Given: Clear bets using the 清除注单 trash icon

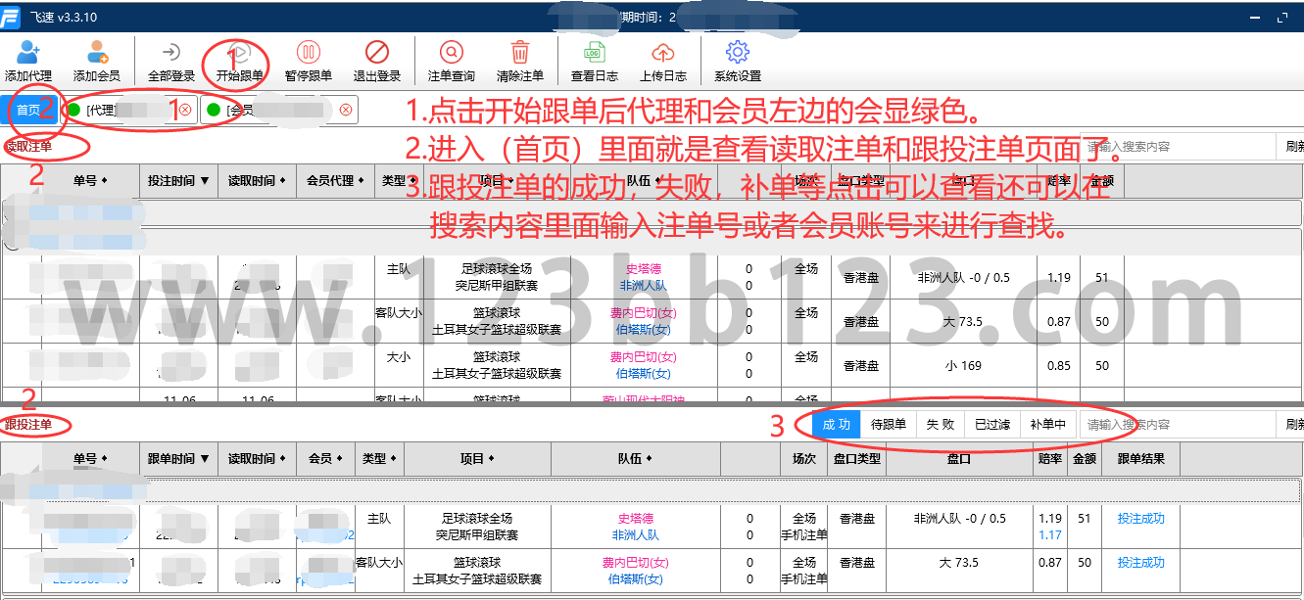Looking at the screenshot, I should 520,53.
